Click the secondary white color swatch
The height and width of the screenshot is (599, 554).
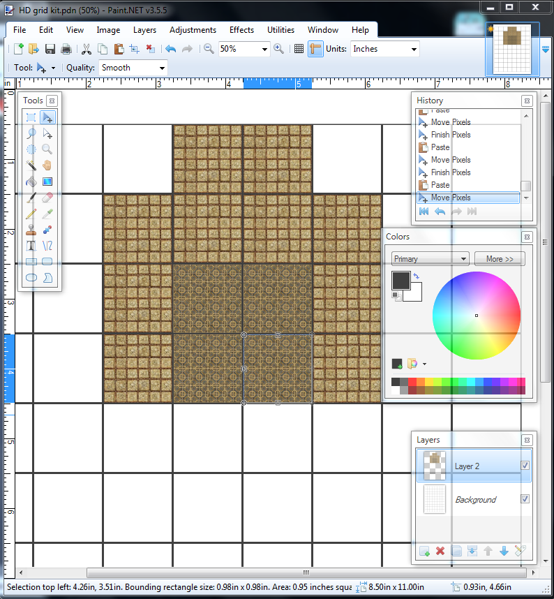point(415,295)
